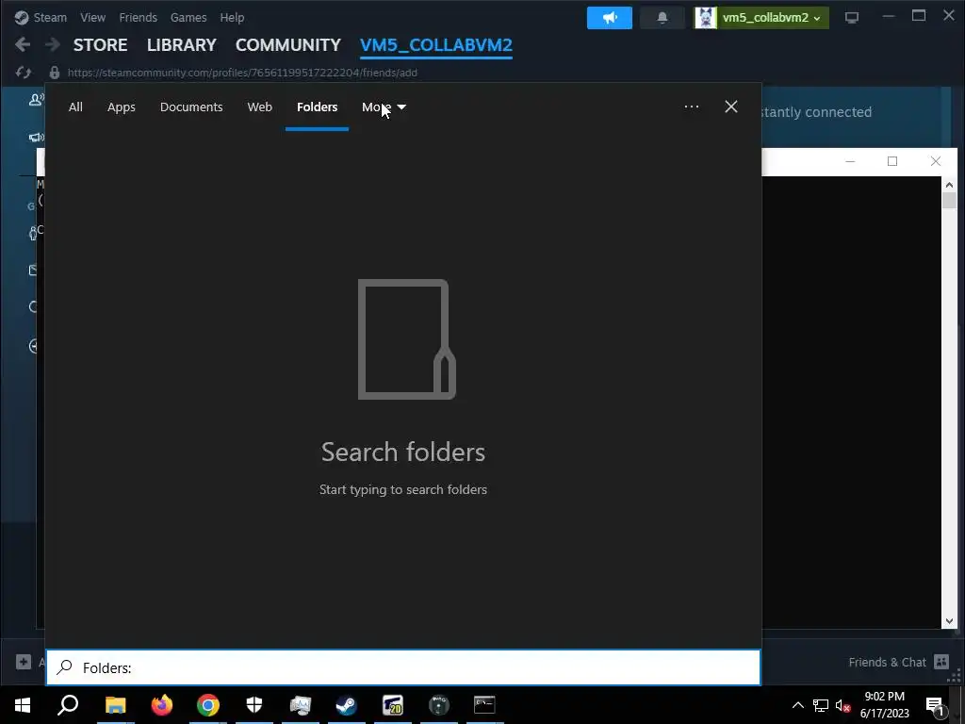Switch to the Documents search tab

pyautogui.click(x=191, y=107)
